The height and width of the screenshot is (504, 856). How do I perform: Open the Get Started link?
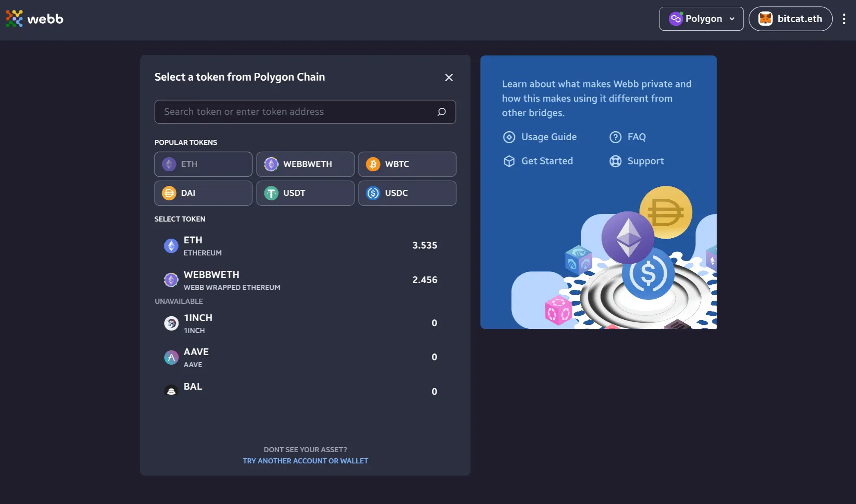[538, 161]
